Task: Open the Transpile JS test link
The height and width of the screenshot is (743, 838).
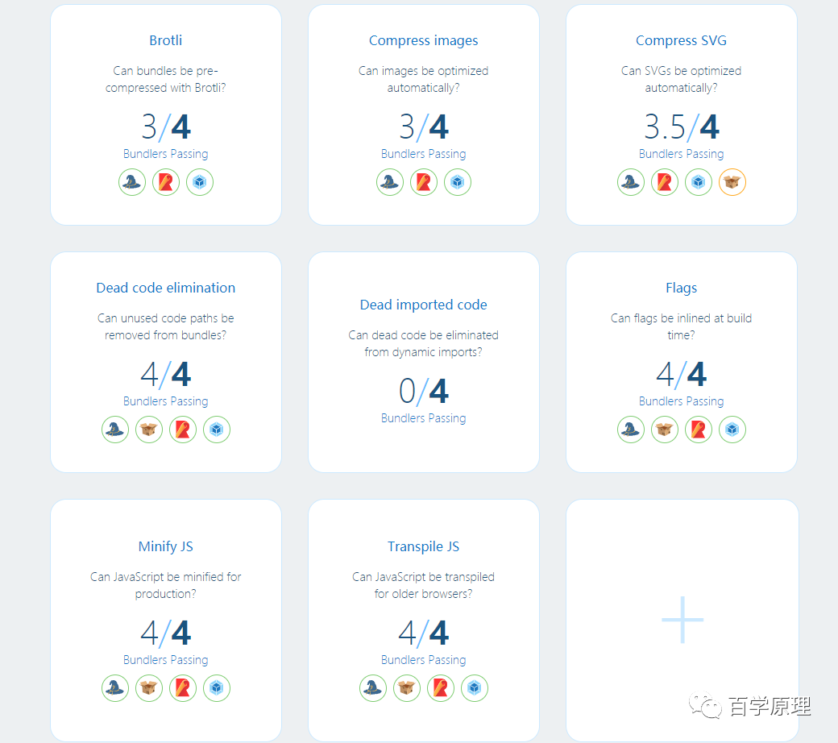Action: (x=423, y=546)
